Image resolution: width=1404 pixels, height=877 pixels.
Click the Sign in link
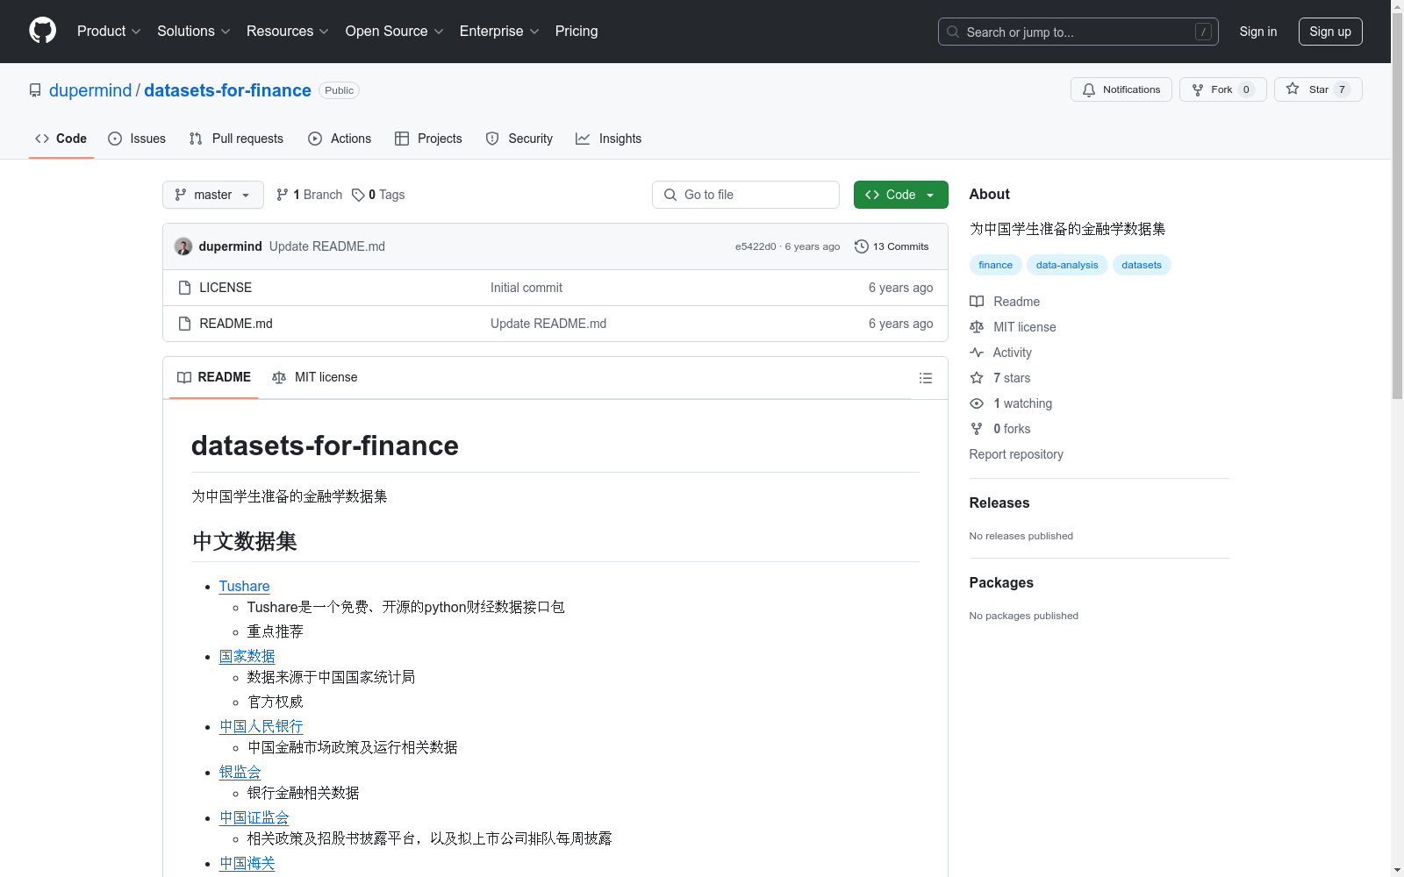click(1257, 32)
